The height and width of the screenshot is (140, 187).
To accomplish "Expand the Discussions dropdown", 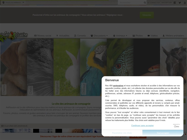I will (99, 36).
